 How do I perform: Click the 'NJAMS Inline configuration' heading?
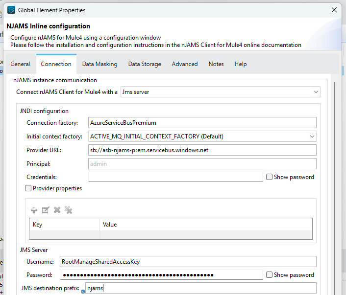48,26
